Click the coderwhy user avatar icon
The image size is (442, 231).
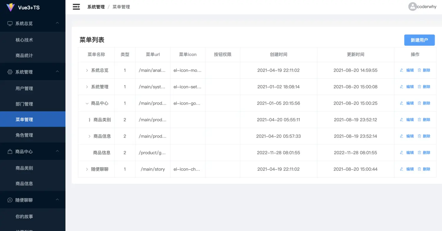412,6
